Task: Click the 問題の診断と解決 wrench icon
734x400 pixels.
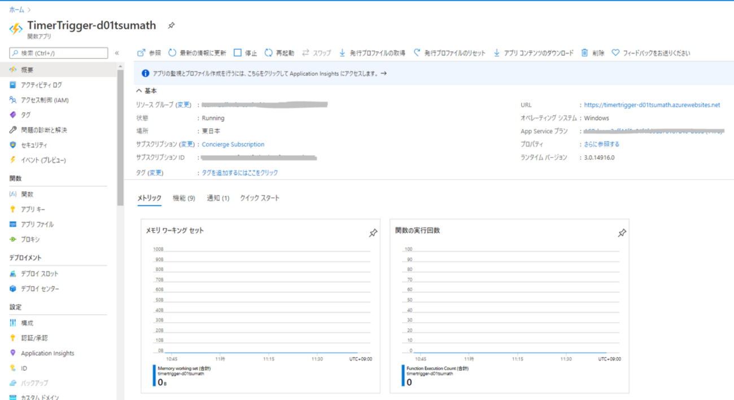Action: tap(13, 130)
